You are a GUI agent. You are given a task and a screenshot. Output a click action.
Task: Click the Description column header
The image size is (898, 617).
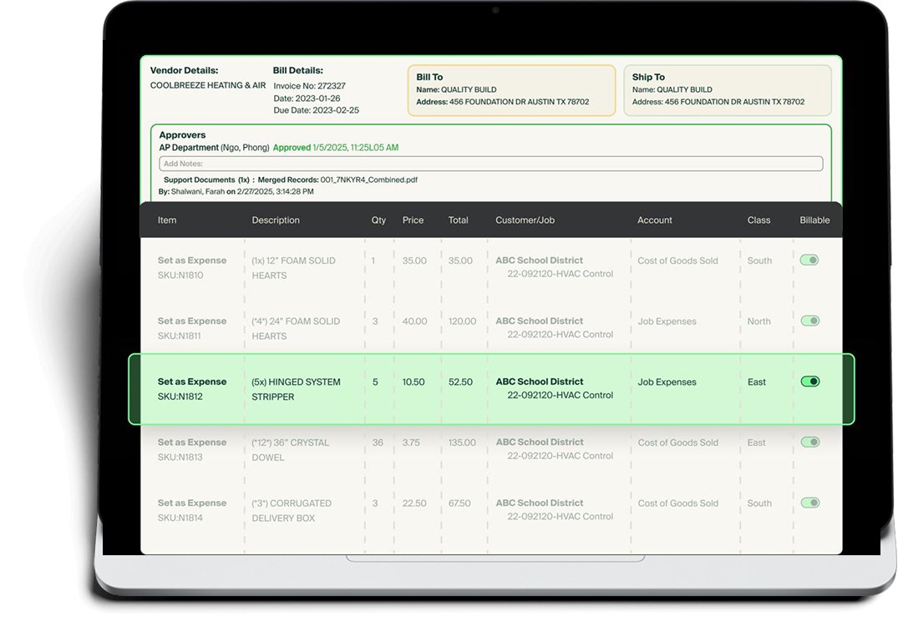(x=276, y=220)
